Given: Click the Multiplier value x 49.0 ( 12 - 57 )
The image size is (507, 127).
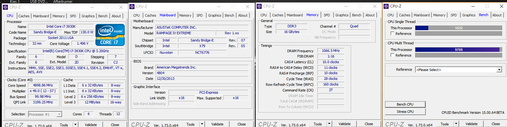Looking at the screenshot, I should (x=43, y=91).
